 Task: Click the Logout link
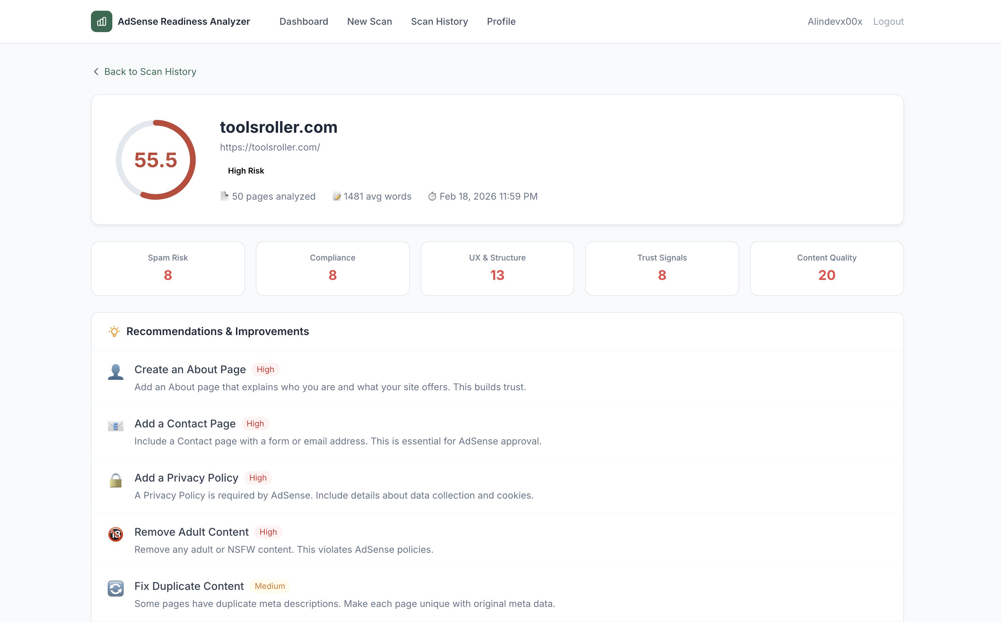(888, 21)
